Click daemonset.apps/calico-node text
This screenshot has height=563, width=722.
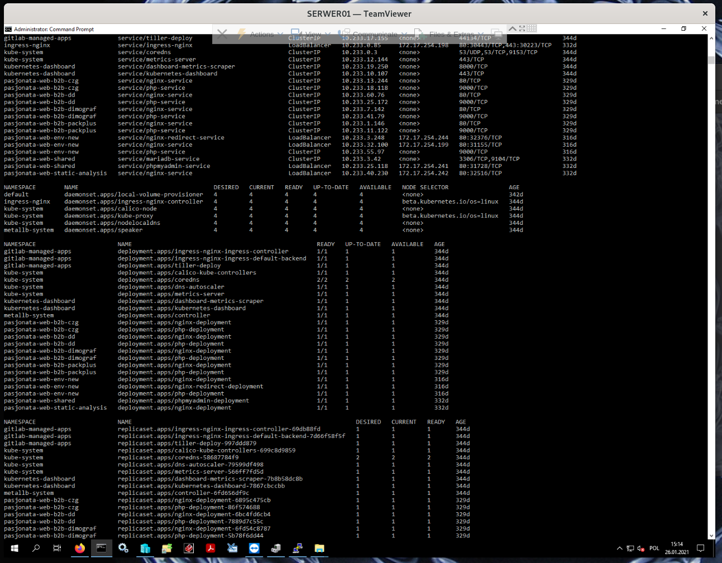[111, 209]
